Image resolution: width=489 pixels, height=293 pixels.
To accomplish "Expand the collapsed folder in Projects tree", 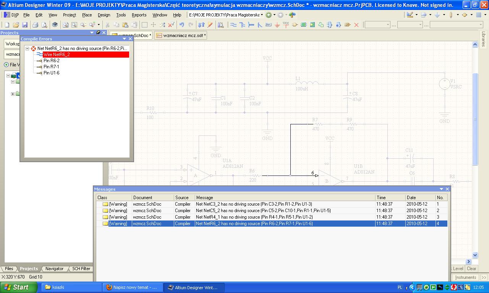I will pos(13,94).
